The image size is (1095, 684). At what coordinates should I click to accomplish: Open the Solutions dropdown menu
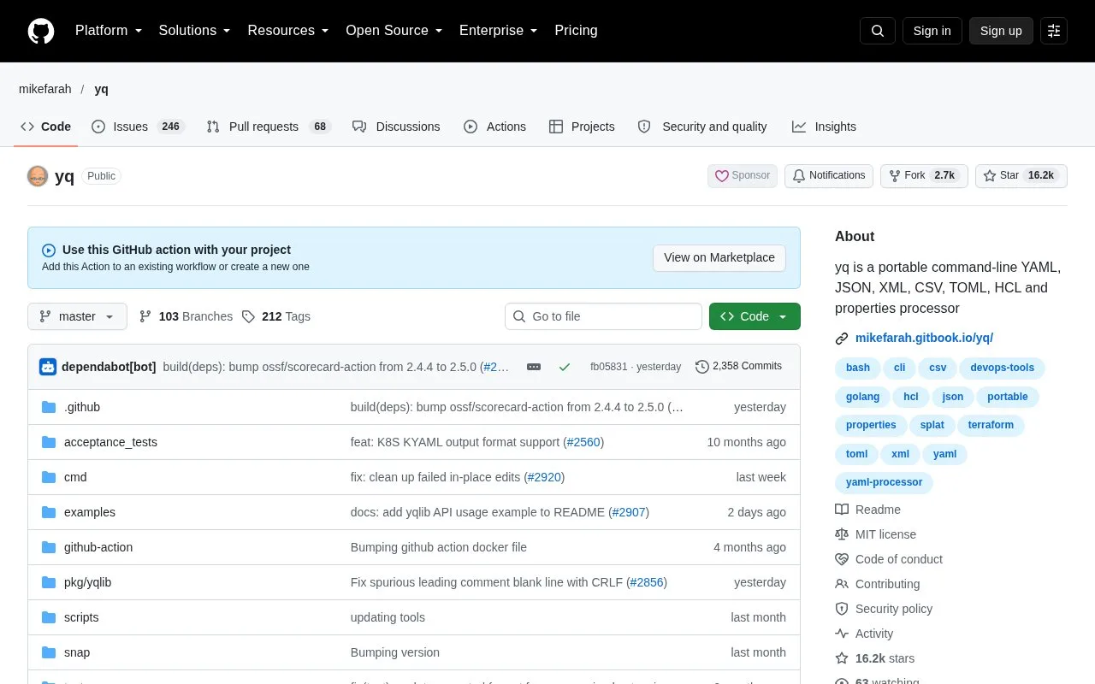pos(194,31)
